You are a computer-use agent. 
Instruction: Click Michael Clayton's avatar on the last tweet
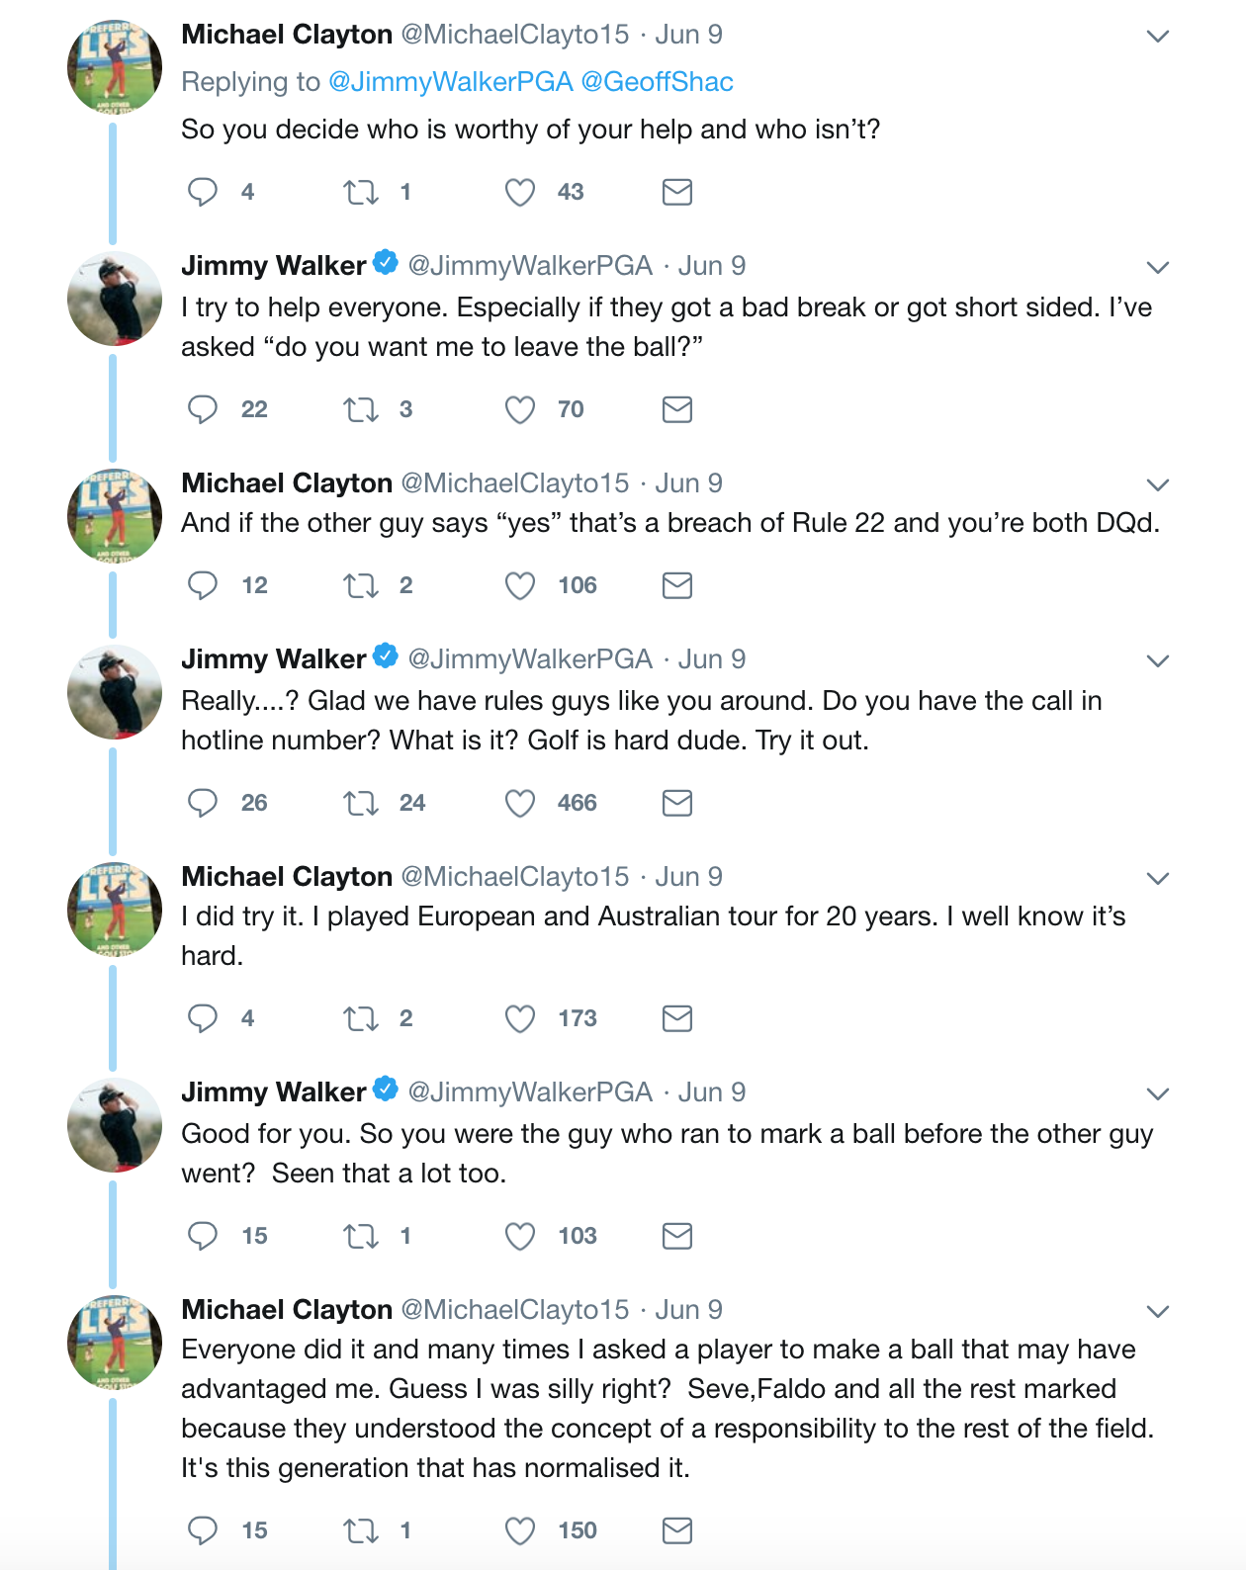(x=115, y=1342)
